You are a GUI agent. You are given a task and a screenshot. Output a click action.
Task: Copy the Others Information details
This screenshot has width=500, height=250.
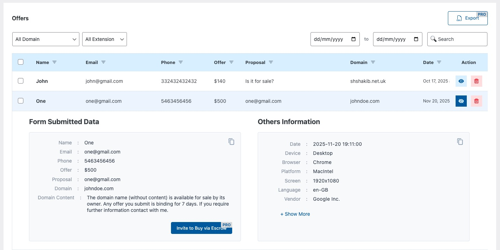coord(460,142)
